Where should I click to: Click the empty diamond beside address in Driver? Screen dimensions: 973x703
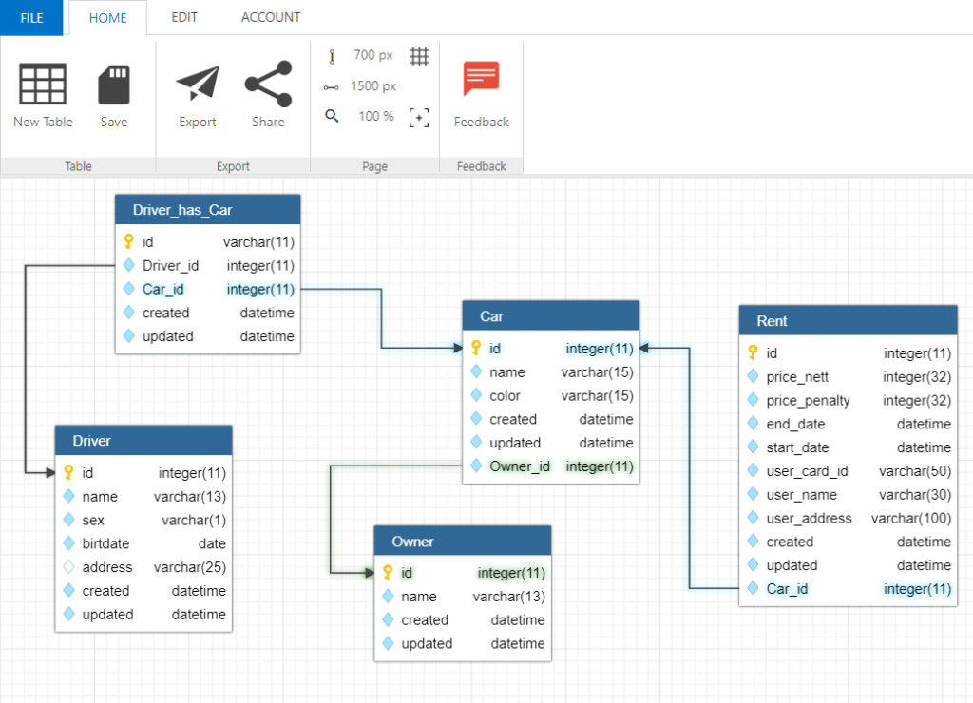click(x=68, y=566)
